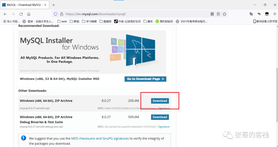This screenshot has height=147, width=278.
Task: Open the 抖音-记录美好生活 bookmark
Action: (127, 21)
